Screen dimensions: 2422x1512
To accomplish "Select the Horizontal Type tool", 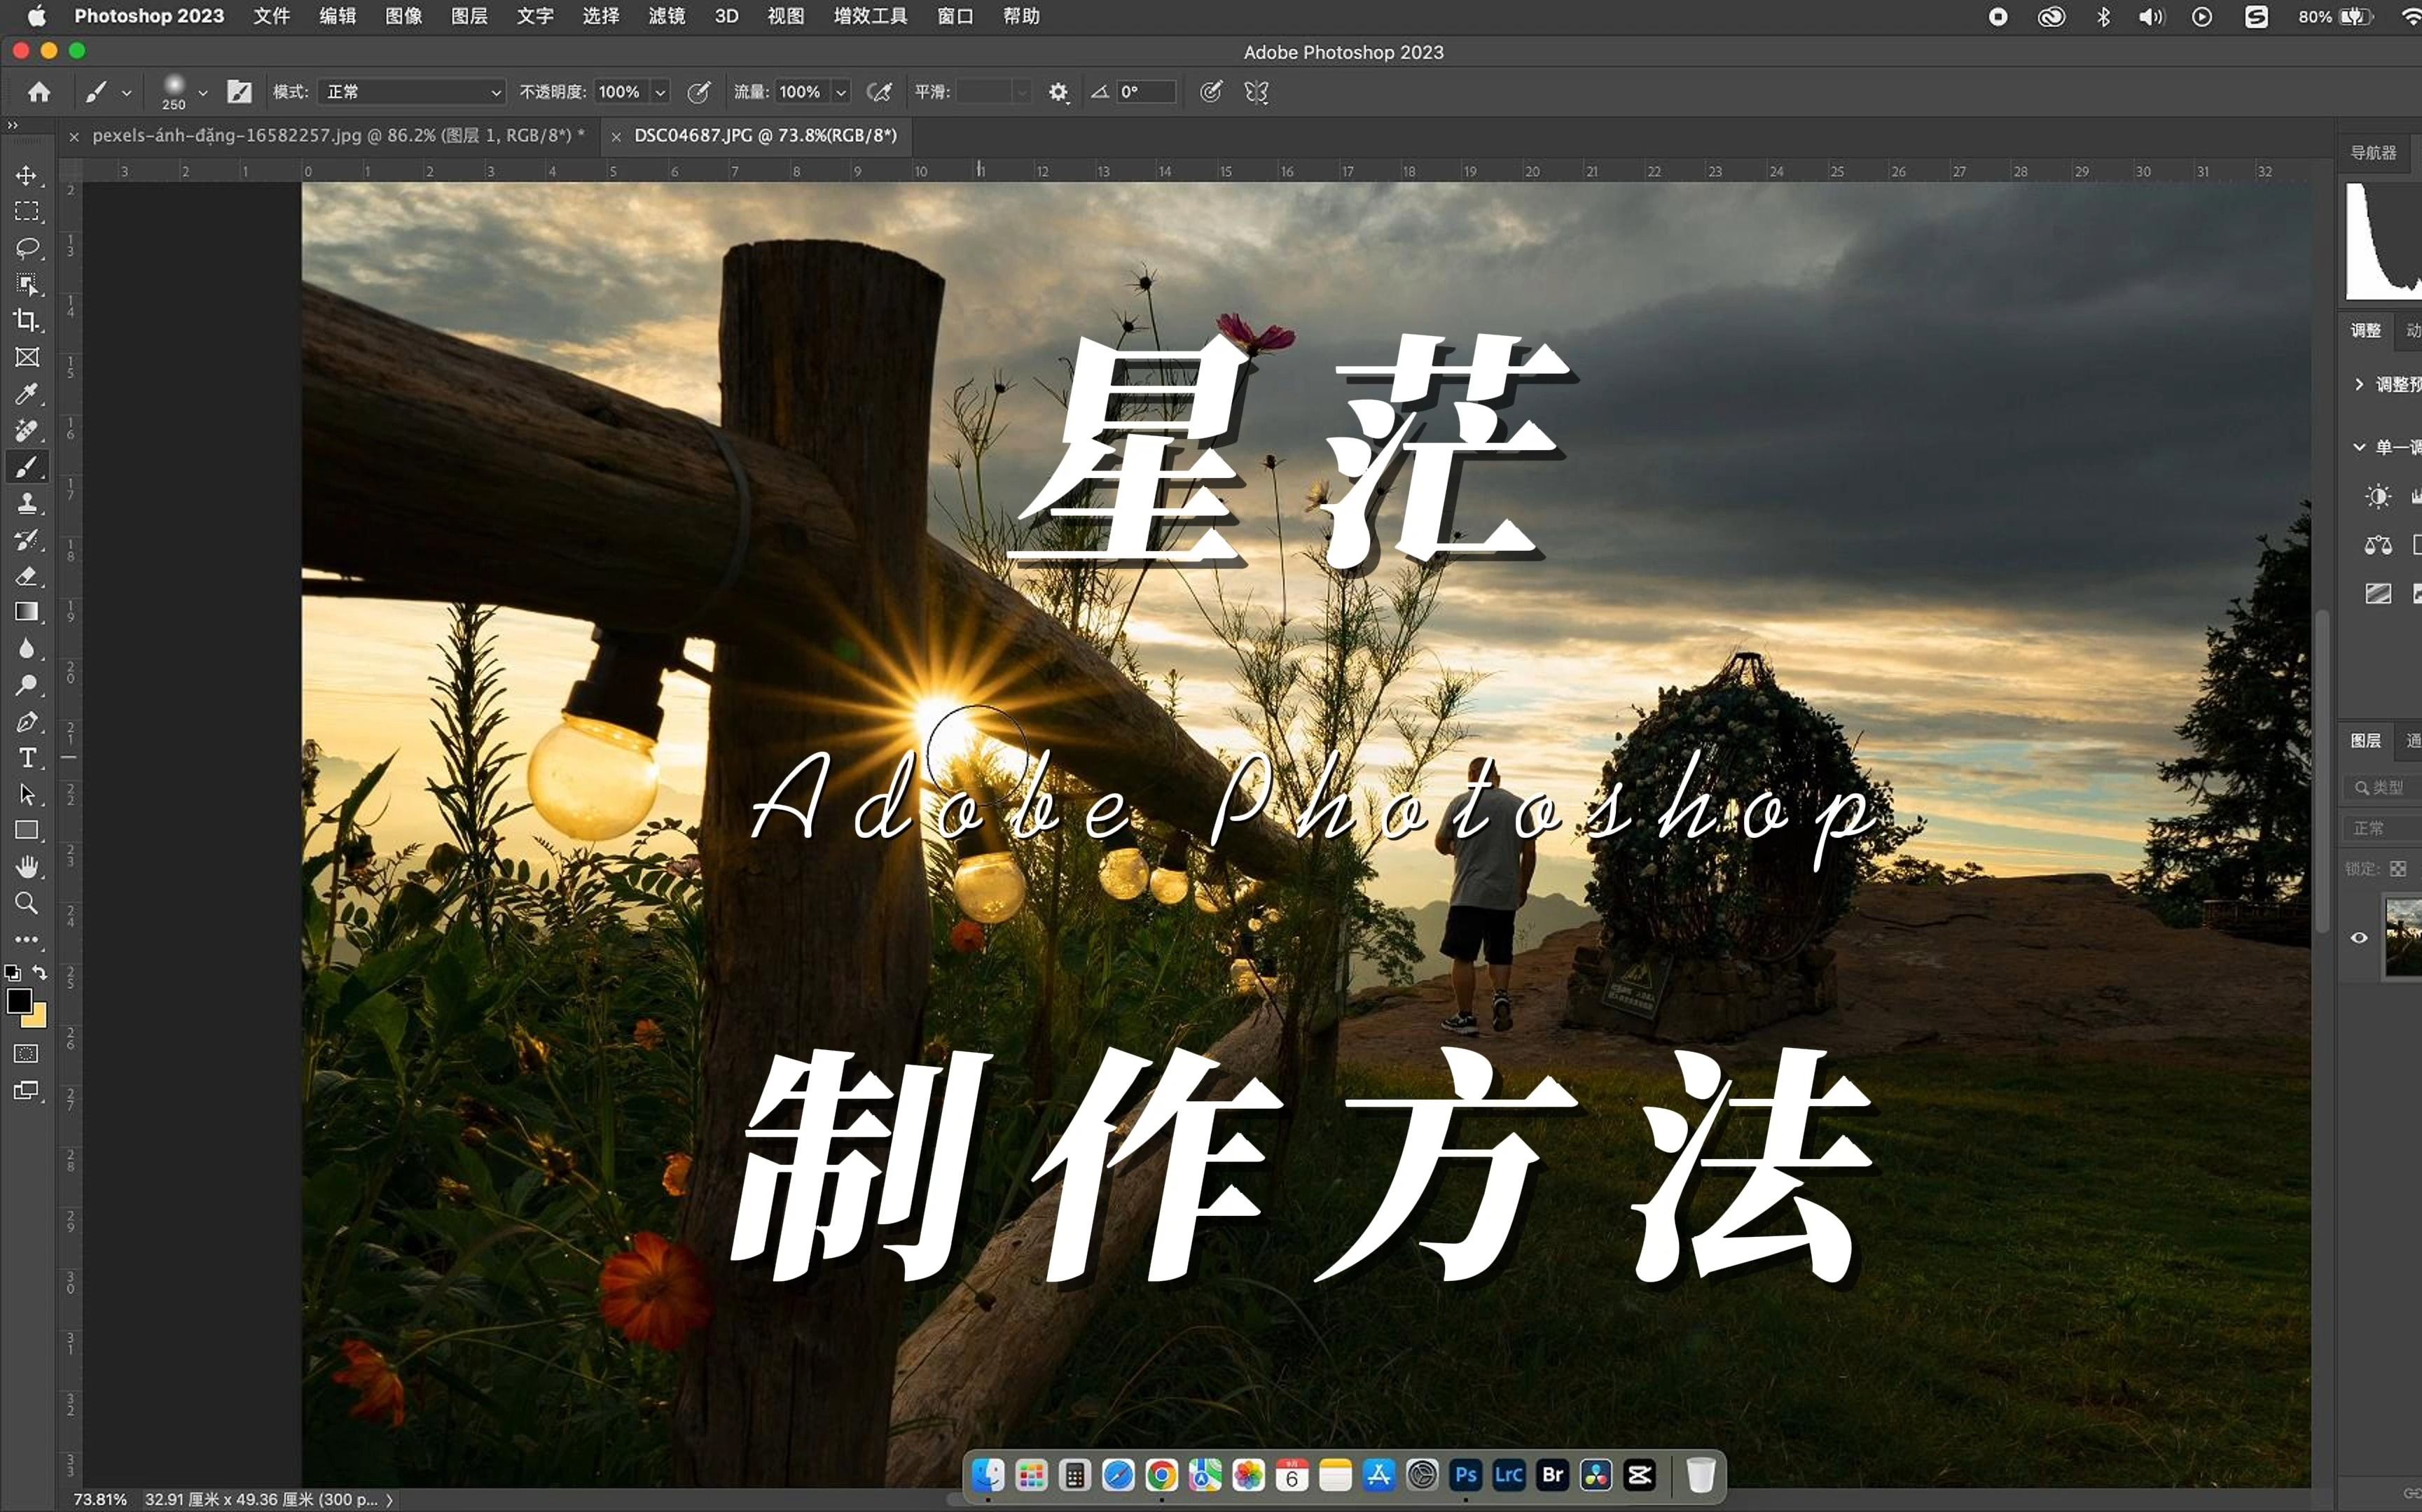I will click(27, 758).
